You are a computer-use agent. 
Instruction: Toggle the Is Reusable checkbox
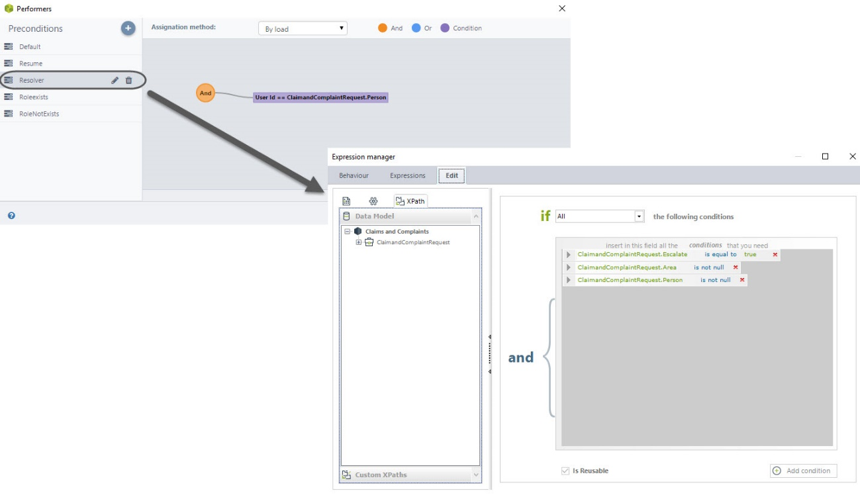tap(565, 471)
